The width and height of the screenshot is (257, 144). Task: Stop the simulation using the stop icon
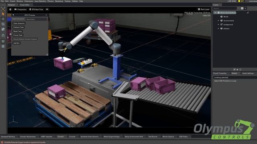pyautogui.click(x=3, y=46)
